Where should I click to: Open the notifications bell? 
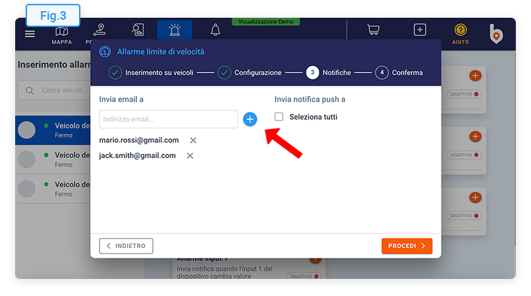pos(215,30)
